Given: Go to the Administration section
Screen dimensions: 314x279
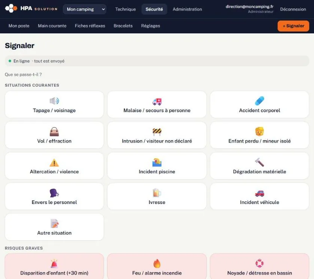Looking at the screenshot, I should pos(187,9).
